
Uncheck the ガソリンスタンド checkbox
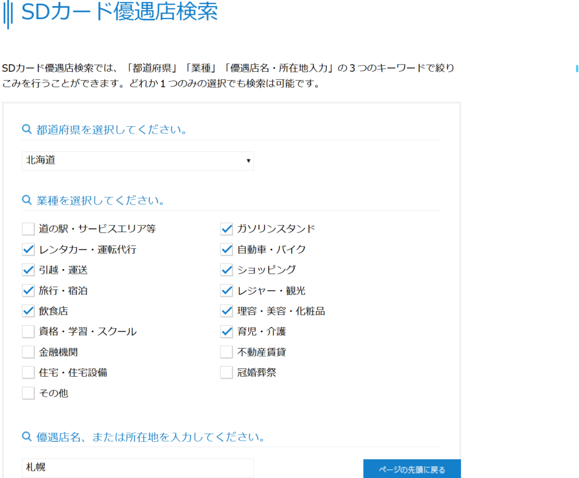coord(226,229)
